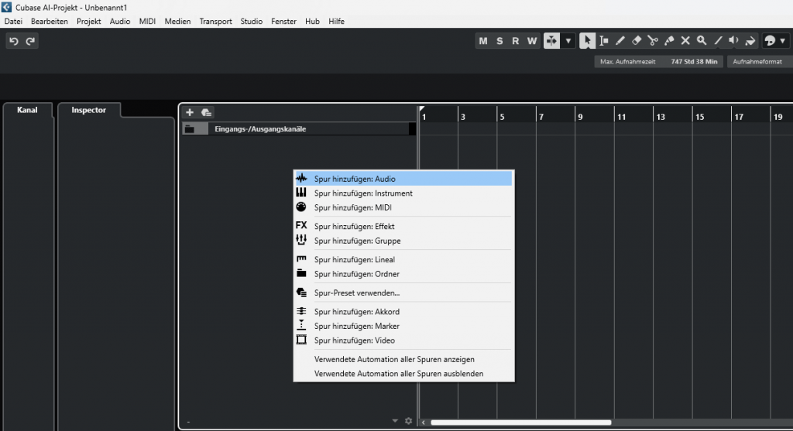
Task: Click bar 9 on the ruler
Action: 580,117
